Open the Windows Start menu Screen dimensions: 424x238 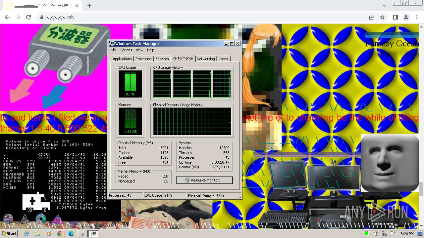(x=9, y=234)
